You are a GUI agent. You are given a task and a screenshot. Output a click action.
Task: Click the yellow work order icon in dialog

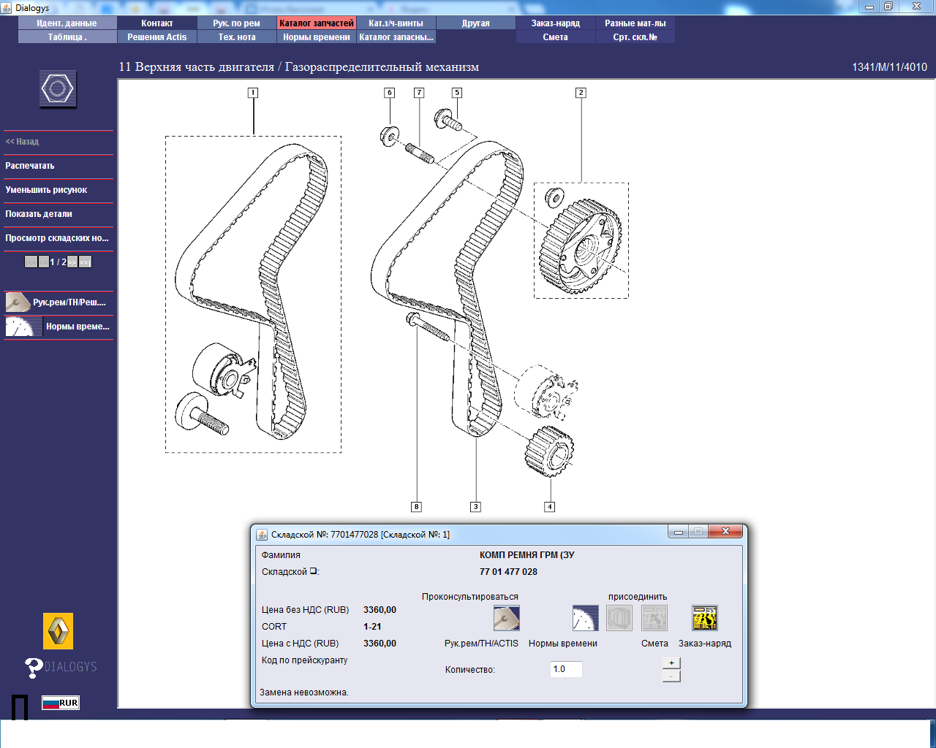[x=705, y=618]
